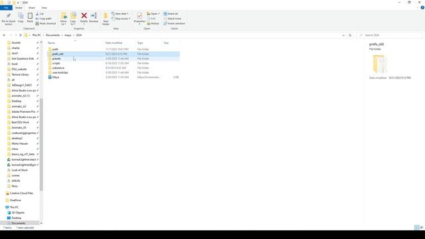This screenshot has height=239, width=425.
Task: Open Story folder in the sidebar
Action: (x=15, y=186)
